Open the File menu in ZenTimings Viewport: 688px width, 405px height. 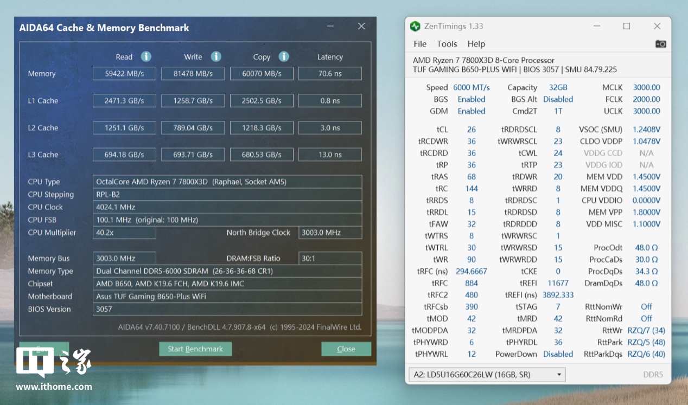[x=420, y=44]
